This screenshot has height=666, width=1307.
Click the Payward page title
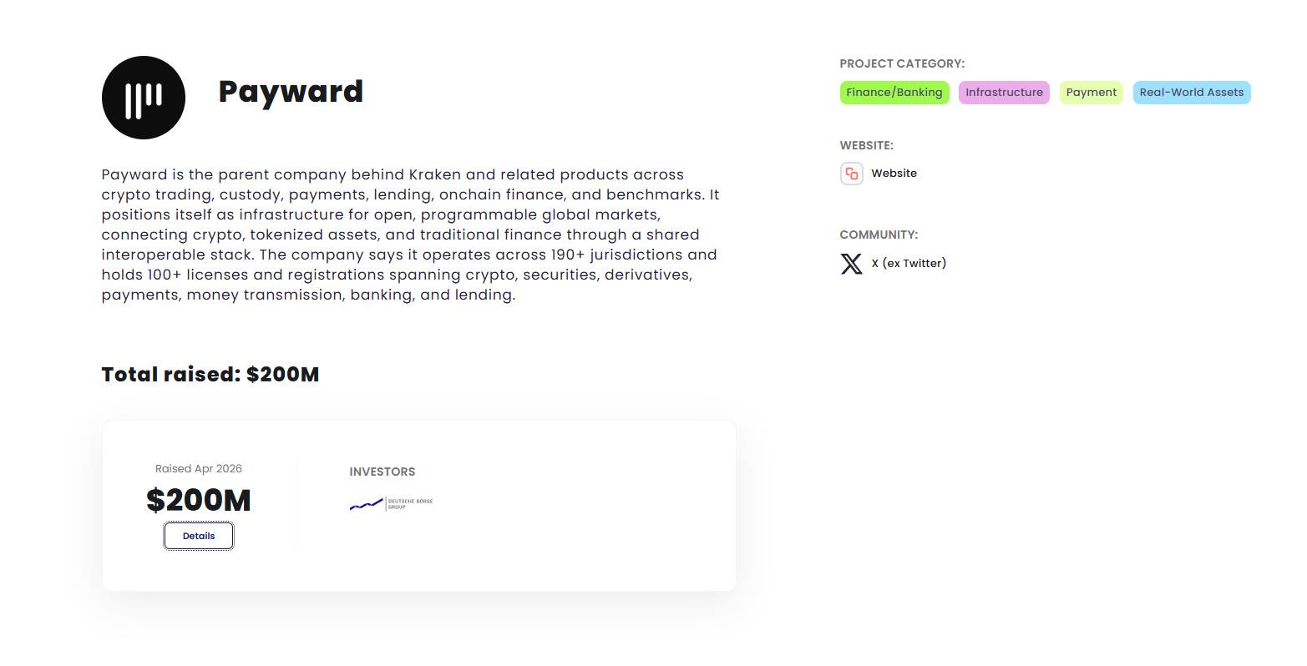pos(291,91)
